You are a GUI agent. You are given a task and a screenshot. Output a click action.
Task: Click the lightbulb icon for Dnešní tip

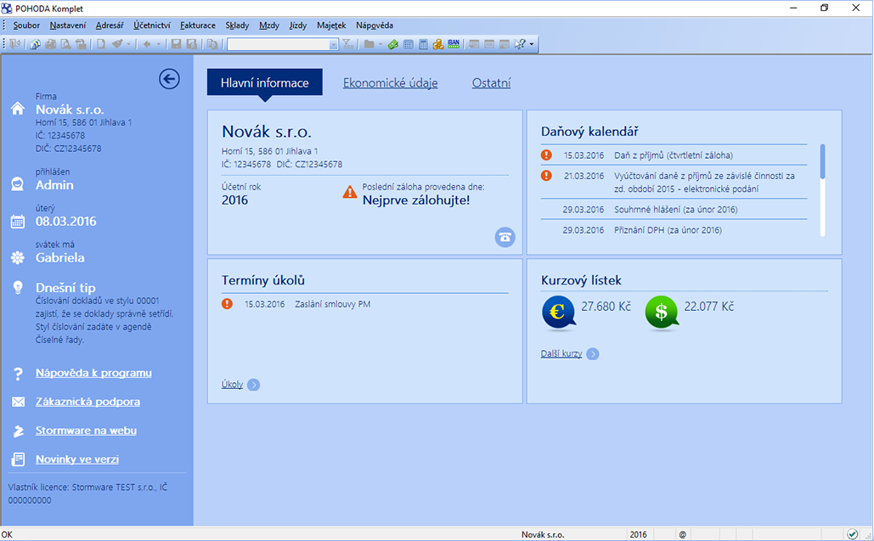tap(18, 288)
